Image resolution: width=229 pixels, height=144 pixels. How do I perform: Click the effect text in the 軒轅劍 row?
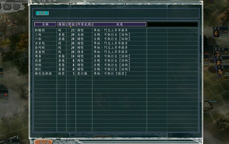click(x=111, y=30)
